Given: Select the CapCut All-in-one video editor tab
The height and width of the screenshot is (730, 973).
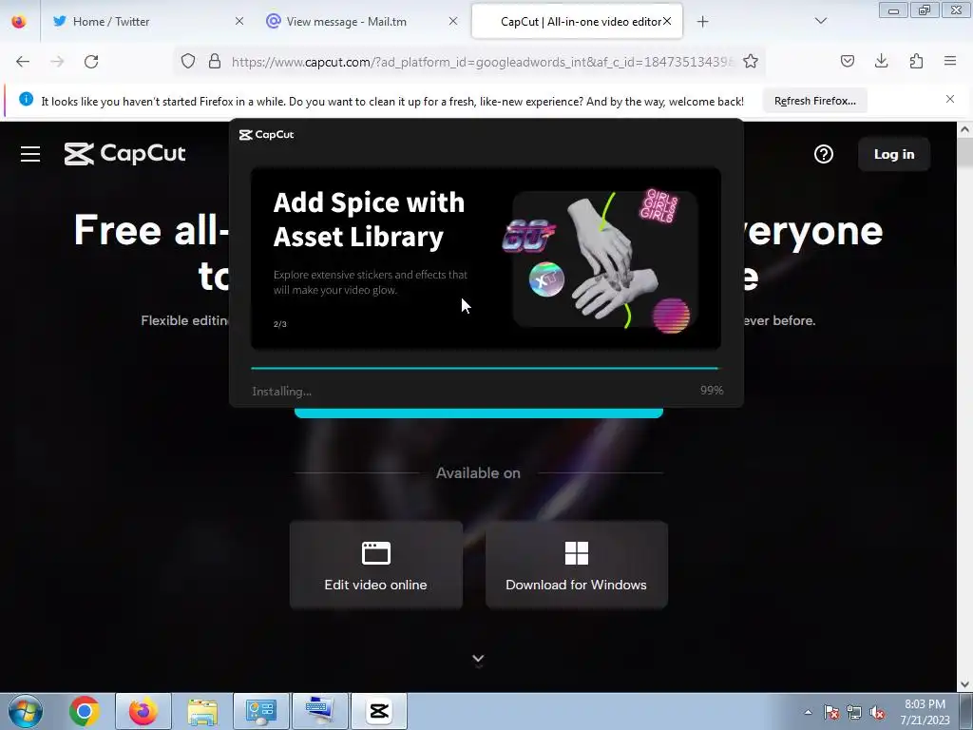Looking at the screenshot, I should (577, 22).
